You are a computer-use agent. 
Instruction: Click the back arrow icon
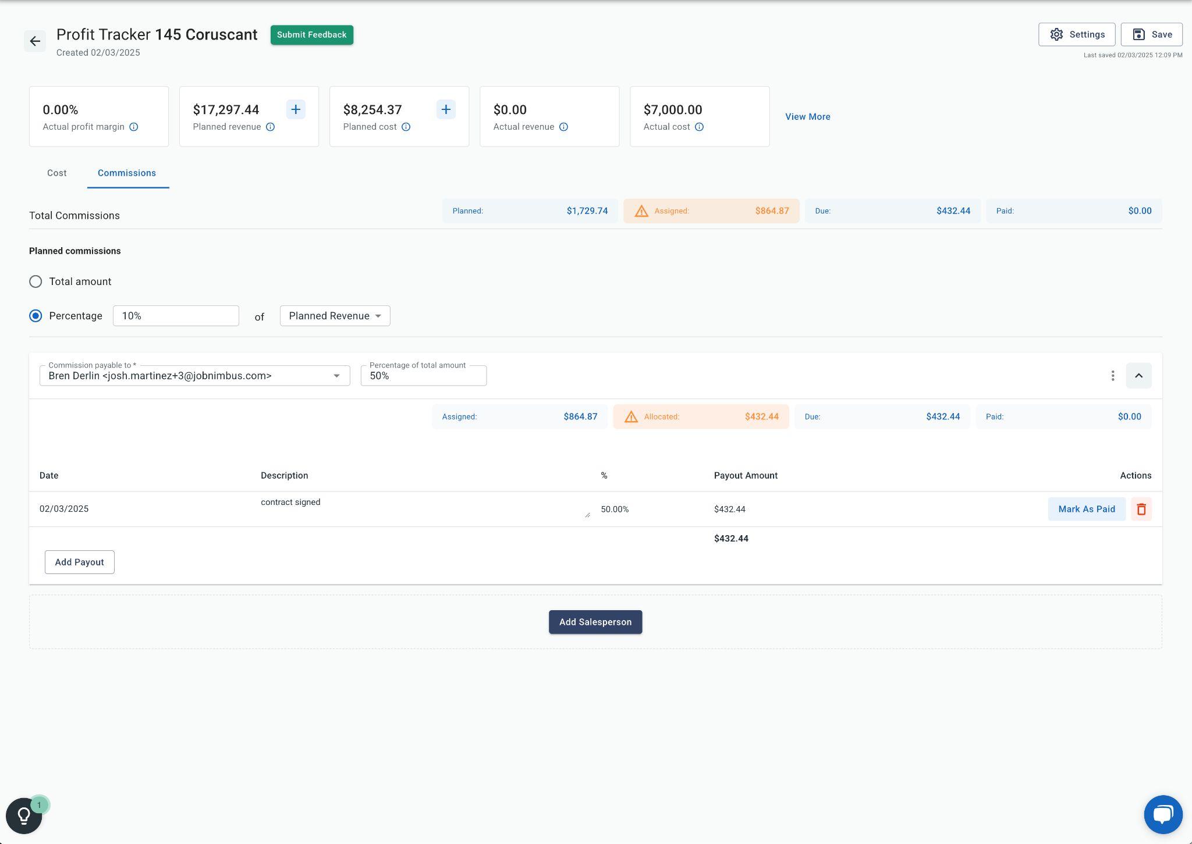tap(35, 41)
